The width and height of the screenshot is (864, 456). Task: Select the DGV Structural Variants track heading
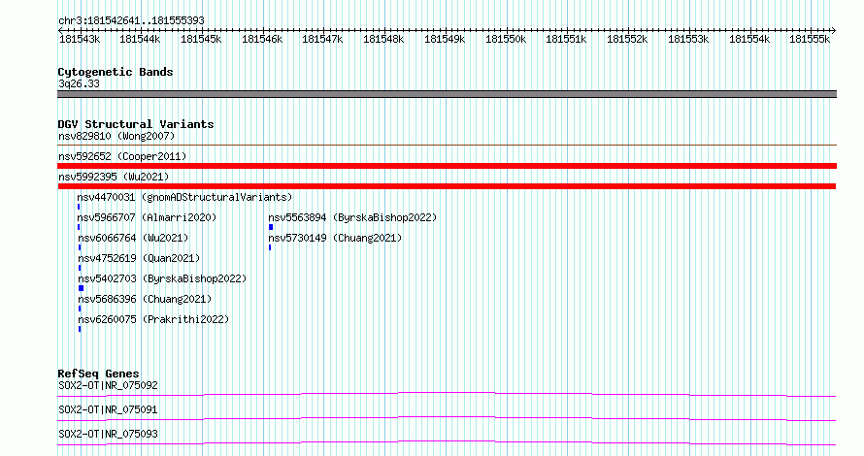tap(136, 124)
